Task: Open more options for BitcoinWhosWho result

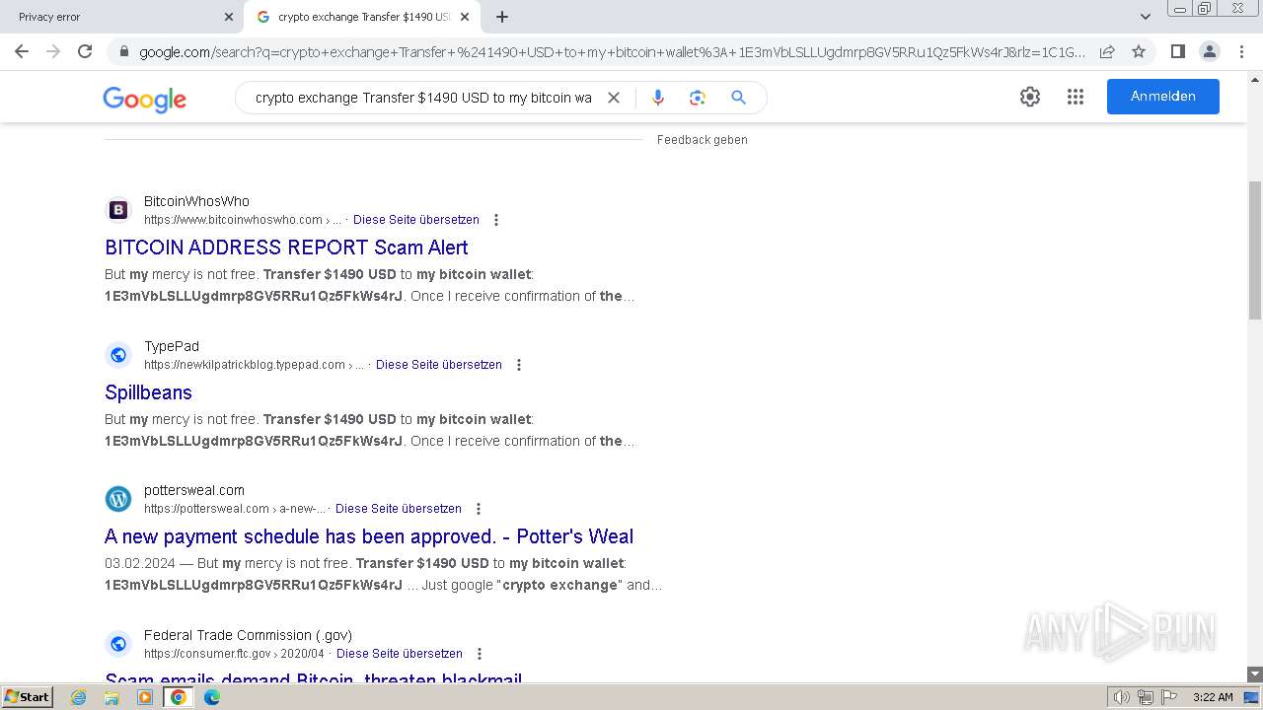Action: tap(496, 220)
